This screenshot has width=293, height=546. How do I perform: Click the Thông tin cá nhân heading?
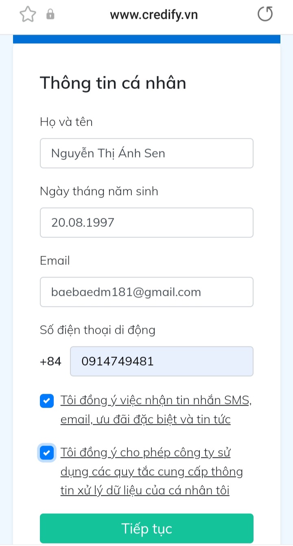113,83
